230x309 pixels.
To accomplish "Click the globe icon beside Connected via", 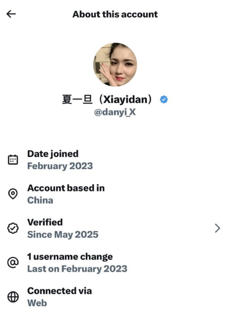I will tap(13, 297).
